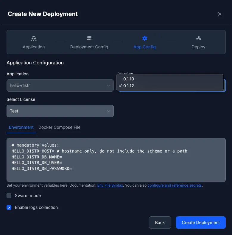Close the Create New Deployment dialog
This screenshot has height=235, width=232.
pos(219,14)
